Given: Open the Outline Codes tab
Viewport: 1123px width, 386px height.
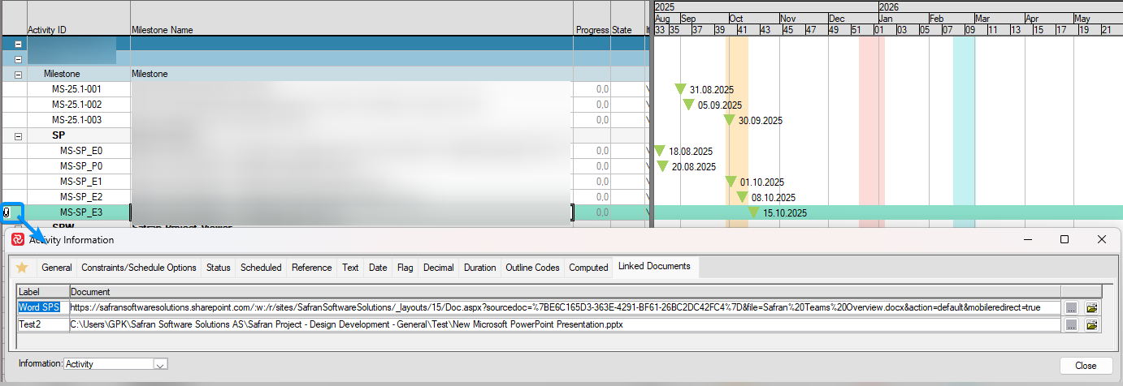Looking at the screenshot, I should click(x=532, y=268).
